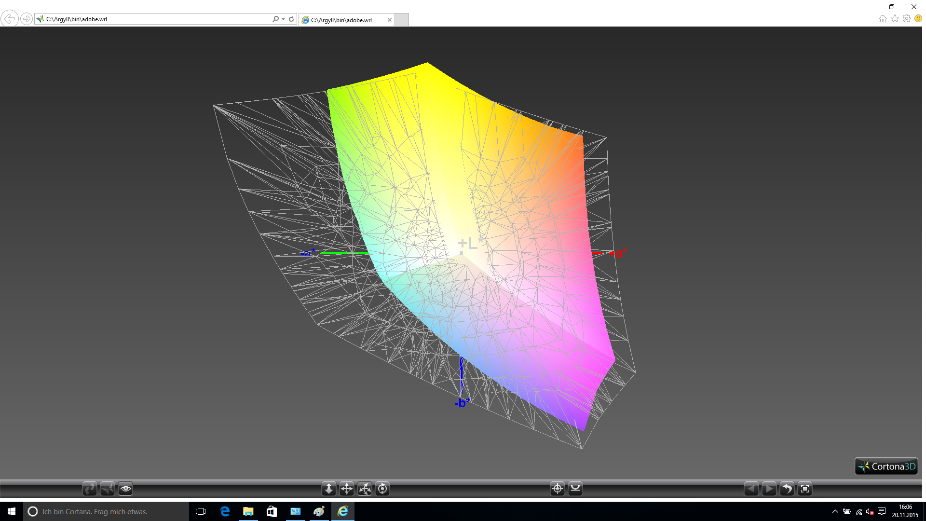Open a new tab in Internet Explorer

[x=402, y=20]
